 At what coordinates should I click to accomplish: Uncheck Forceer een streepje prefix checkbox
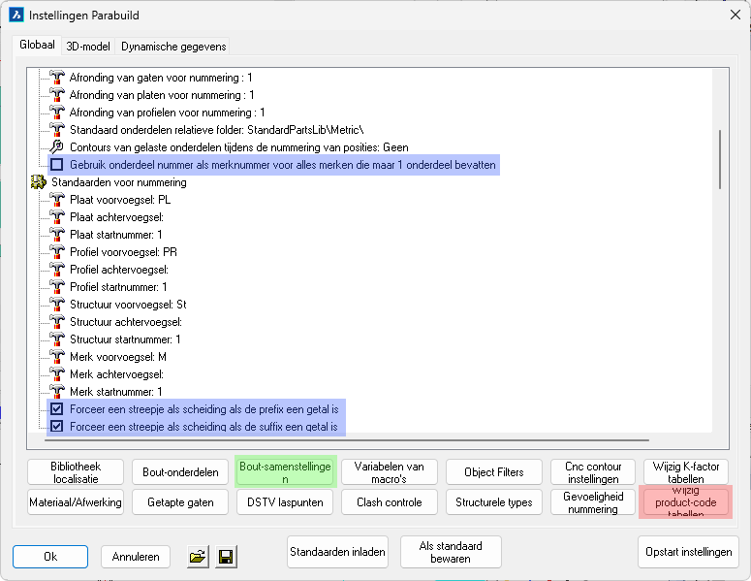[56, 409]
